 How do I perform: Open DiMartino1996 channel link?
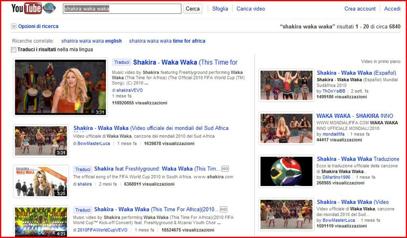pos(336,177)
